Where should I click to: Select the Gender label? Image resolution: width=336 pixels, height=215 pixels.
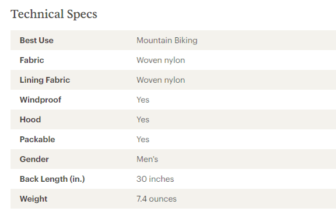pos(34,159)
